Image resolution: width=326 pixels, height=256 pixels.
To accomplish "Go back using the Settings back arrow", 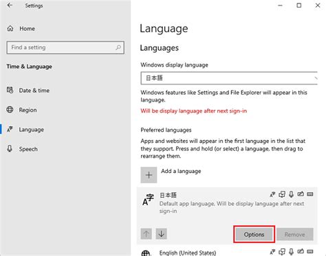I will click(x=10, y=5).
